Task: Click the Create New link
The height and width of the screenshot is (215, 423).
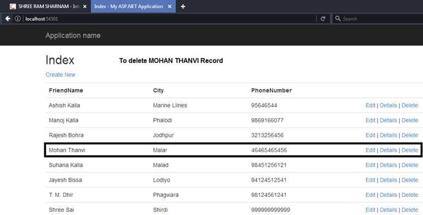Action: point(60,75)
